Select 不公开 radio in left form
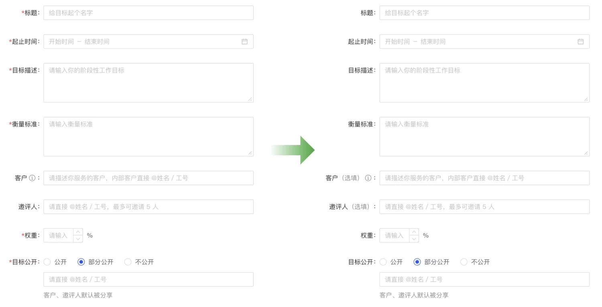This screenshot has width=602, height=307. (x=128, y=262)
